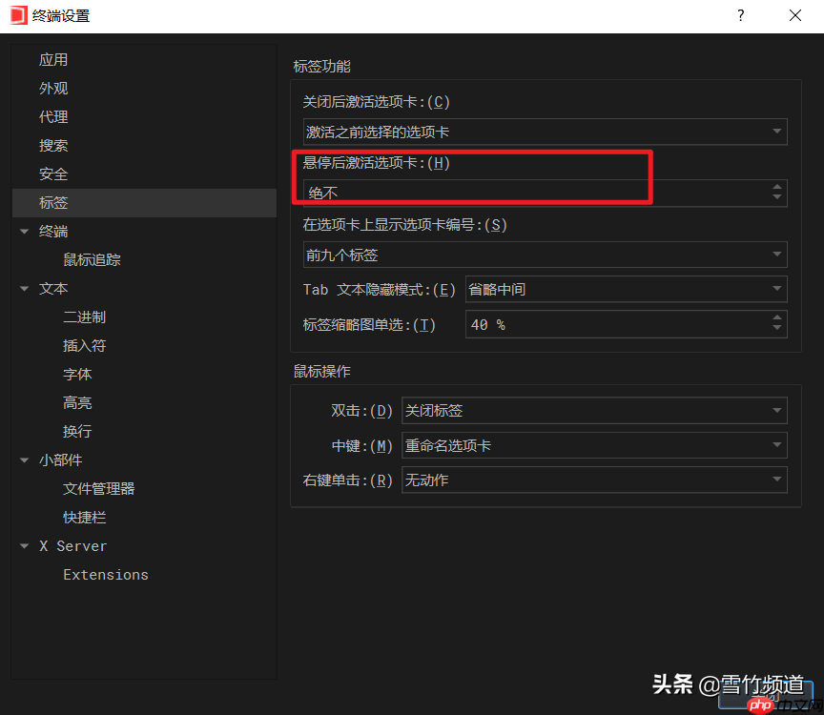Select 鼠标追踪 under 终端
The width and height of the screenshot is (824, 715).
[92, 260]
